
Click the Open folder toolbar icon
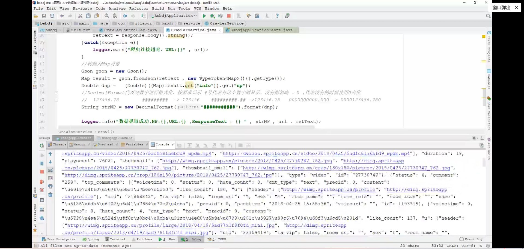pos(36,16)
